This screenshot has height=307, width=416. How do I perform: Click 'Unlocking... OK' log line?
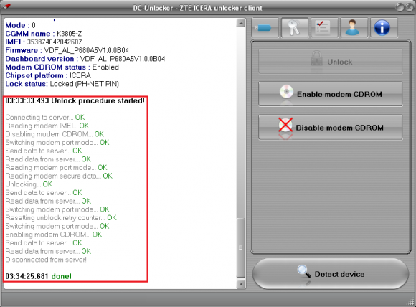[29, 184]
